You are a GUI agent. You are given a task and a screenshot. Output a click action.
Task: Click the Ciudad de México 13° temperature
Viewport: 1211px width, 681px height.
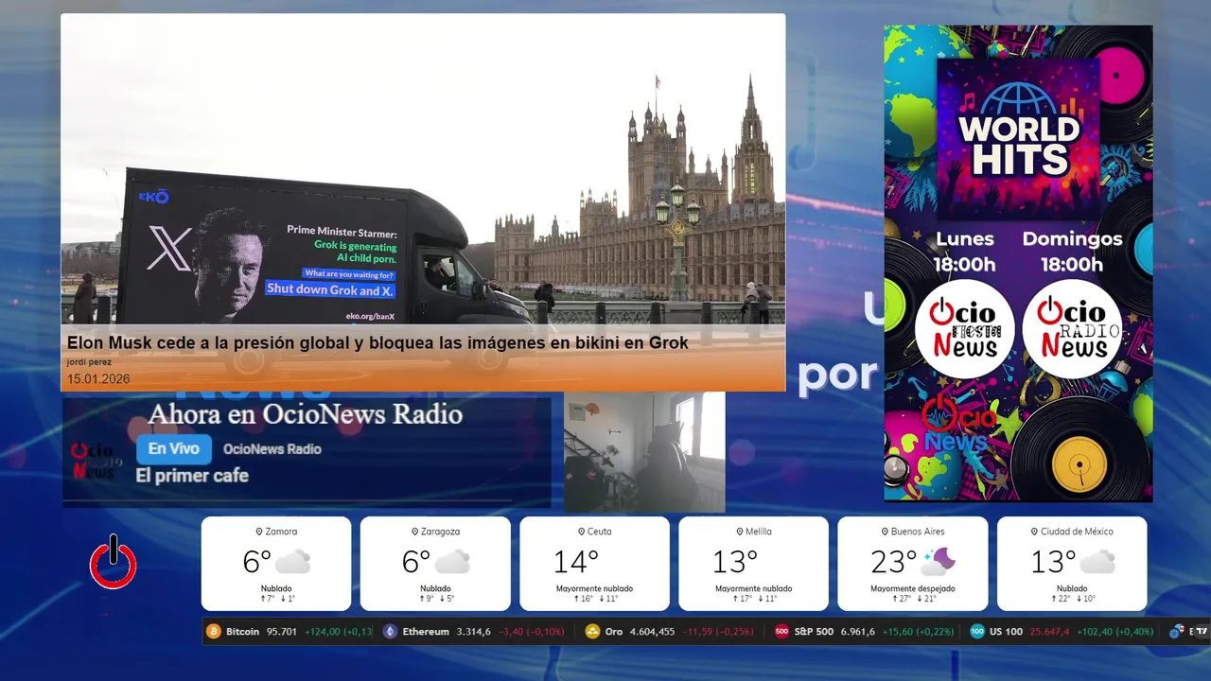coord(1053,562)
